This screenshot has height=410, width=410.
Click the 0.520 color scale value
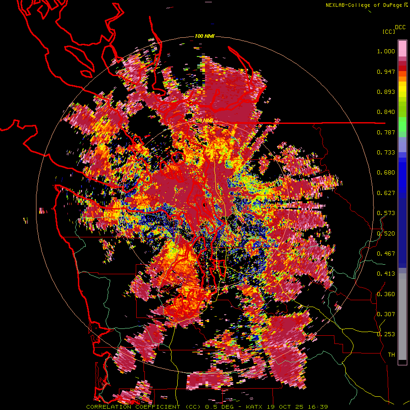click(386, 234)
